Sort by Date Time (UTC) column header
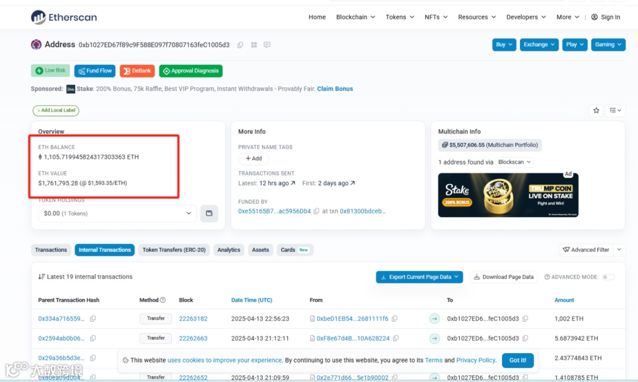The image size is (638, 382). point(252,300)
